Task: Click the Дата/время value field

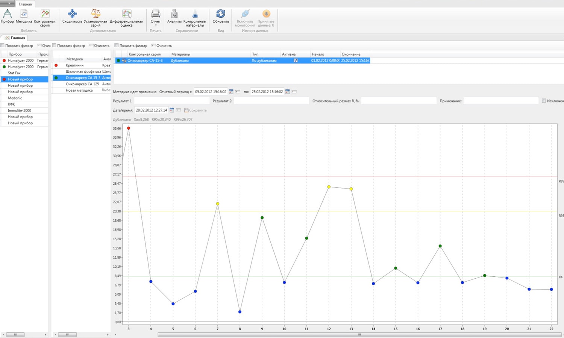Action: coord(152,110)
